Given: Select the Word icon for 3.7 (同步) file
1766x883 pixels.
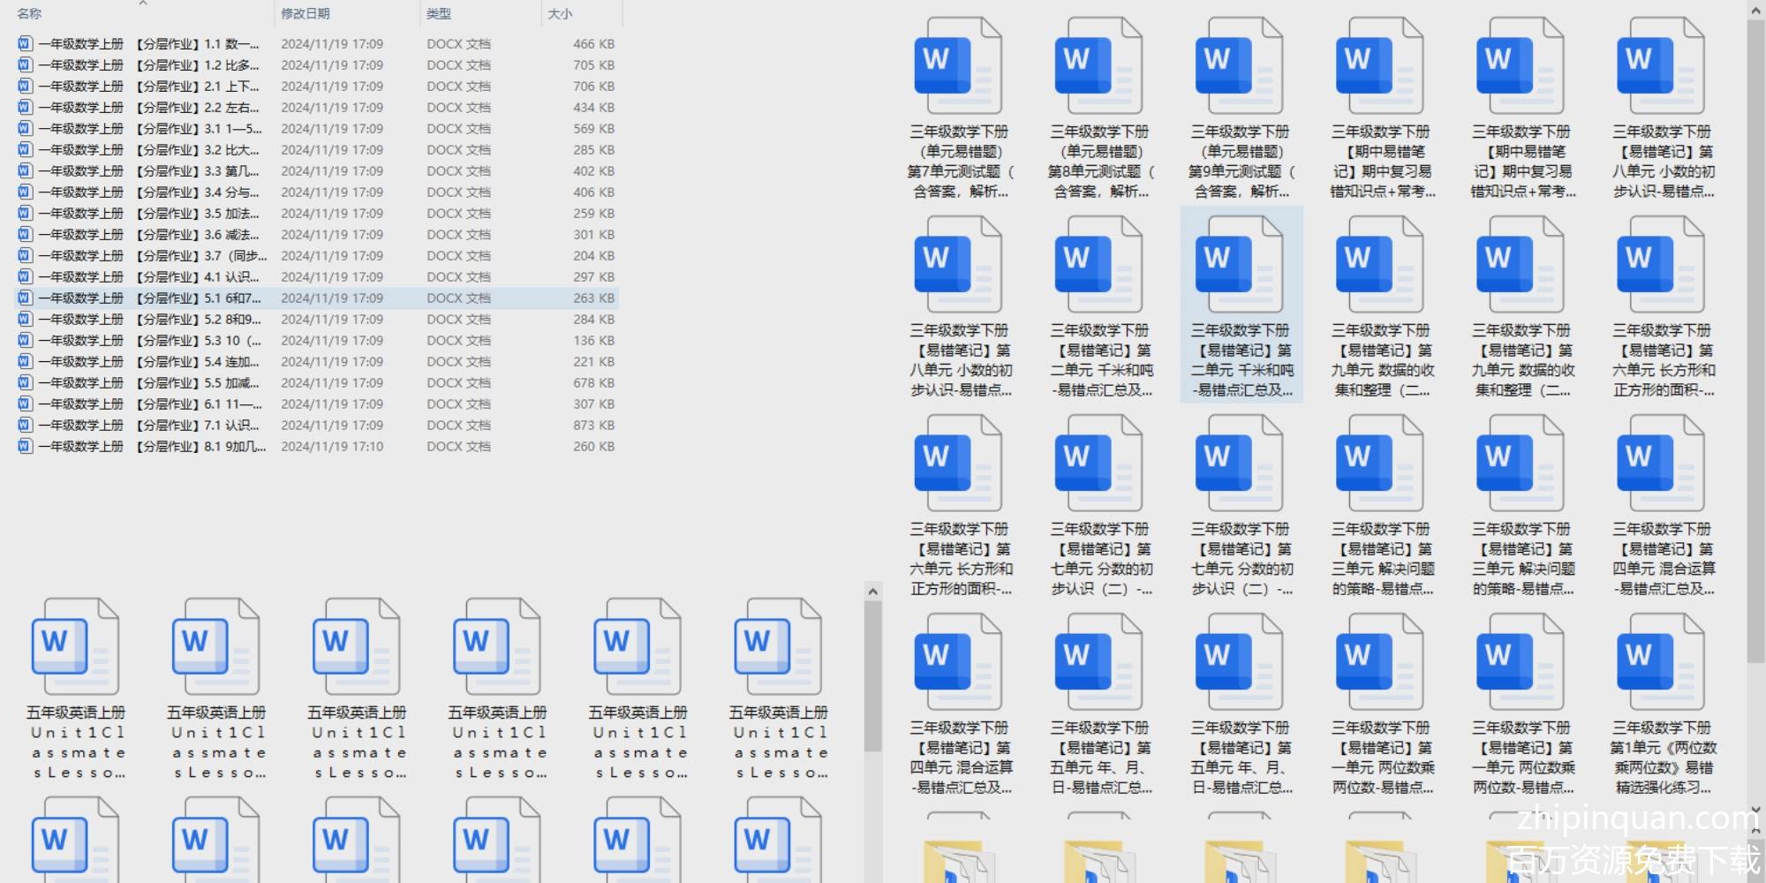Looking at the screenshot, I should [x=25, y=255].
